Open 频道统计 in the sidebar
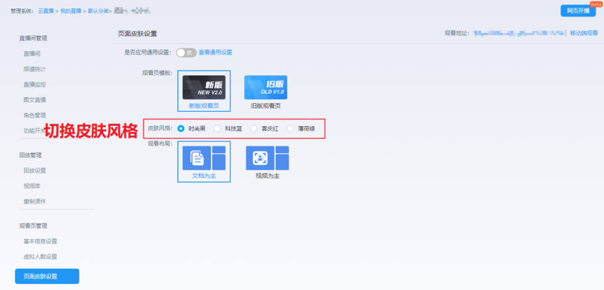 tap(35, 69)
